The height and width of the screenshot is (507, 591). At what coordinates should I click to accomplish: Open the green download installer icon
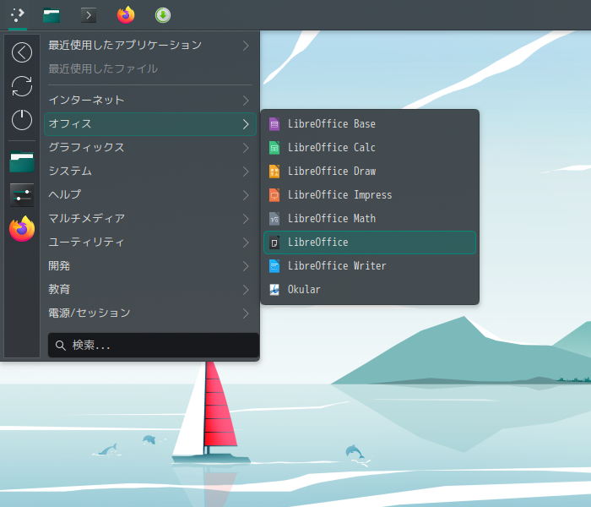[x=163, y=15]
